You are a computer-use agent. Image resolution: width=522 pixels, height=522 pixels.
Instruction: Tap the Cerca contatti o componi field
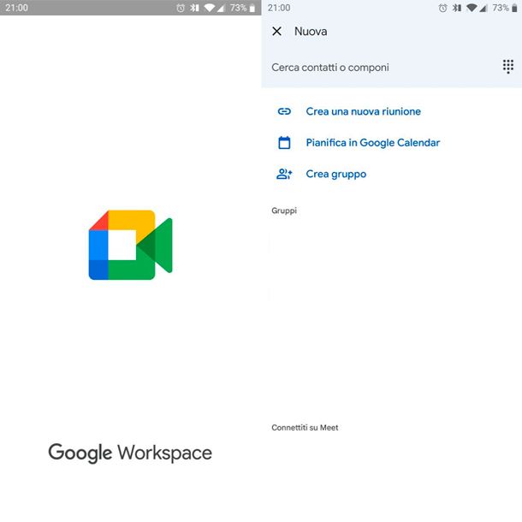click(x=330, y=68)
